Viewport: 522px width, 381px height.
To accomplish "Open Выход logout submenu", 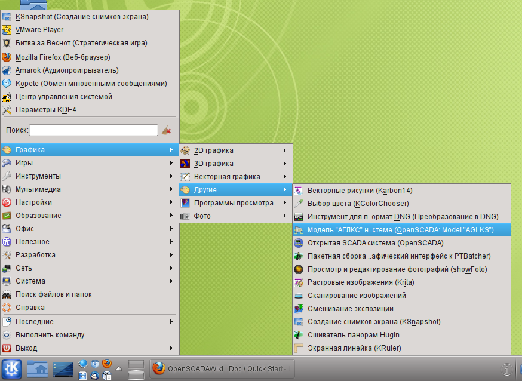I will tap(90, 348).
